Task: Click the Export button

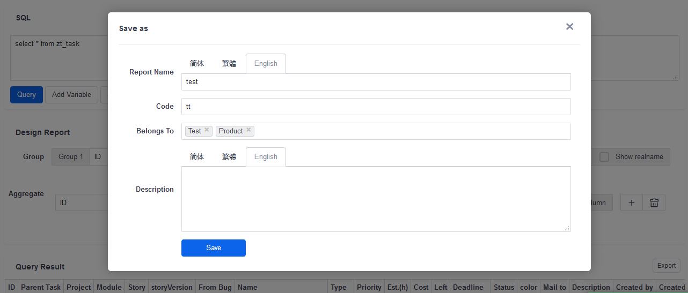Action: 666,266
